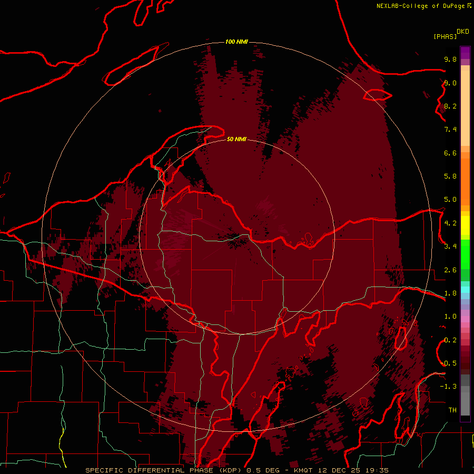Viewport: 474px width, 474px height.
Task: Click the purple top of color bar
Action: pos(465,53)
